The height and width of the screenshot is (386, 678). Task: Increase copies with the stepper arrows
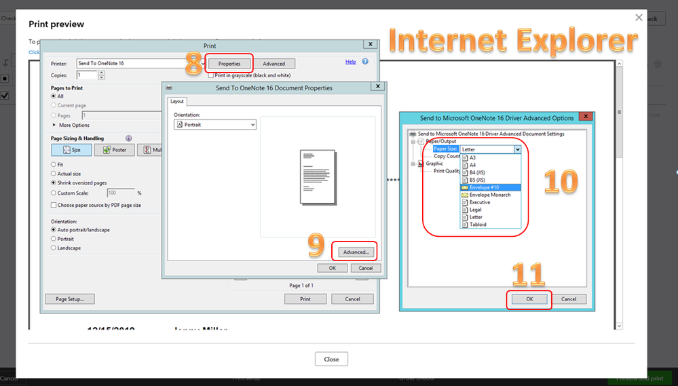pos(101,73)
